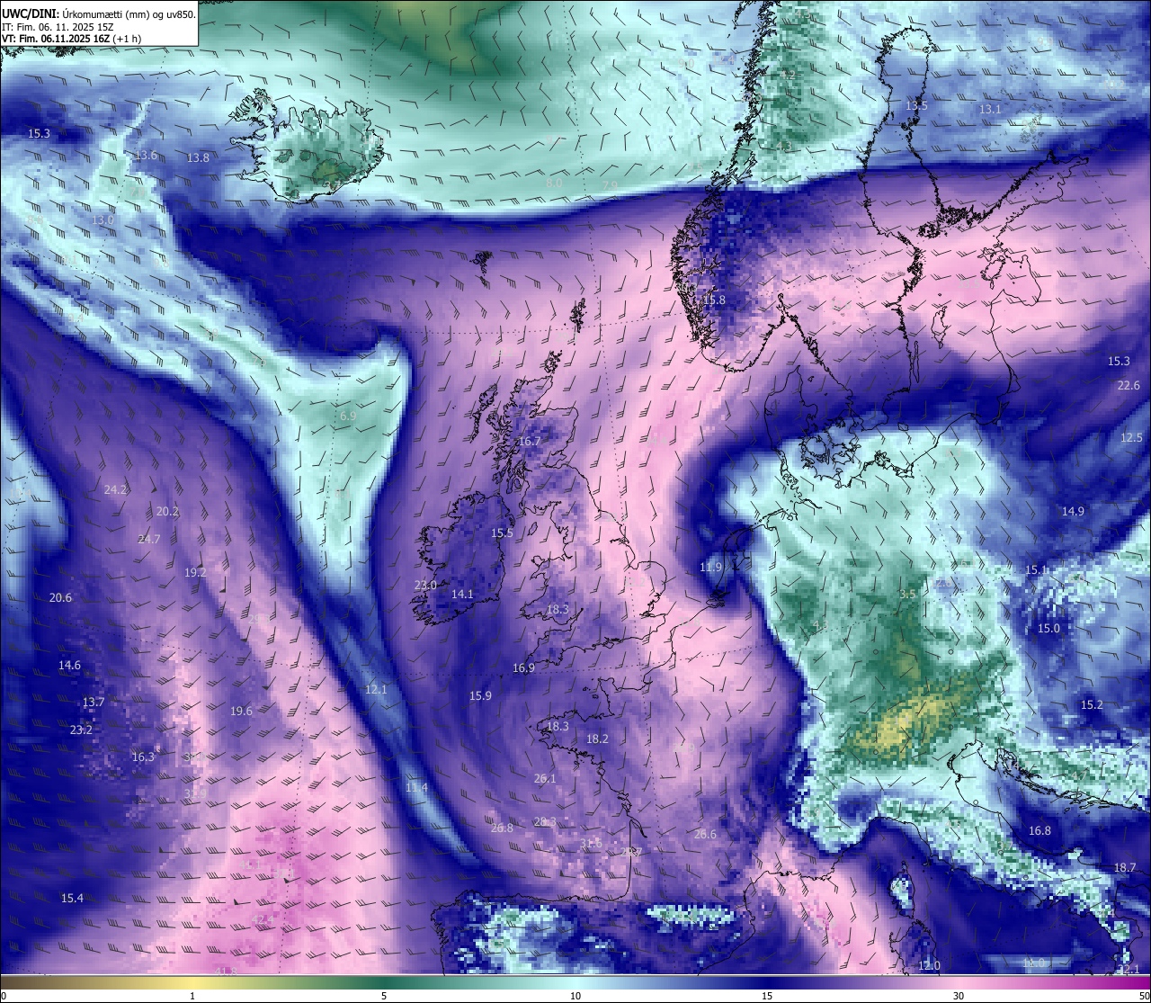Click the 26.8 value in the Bay of Biscay
Image resolution: width=1151 pixels, height=1003 pixels.
coord(502,828)
